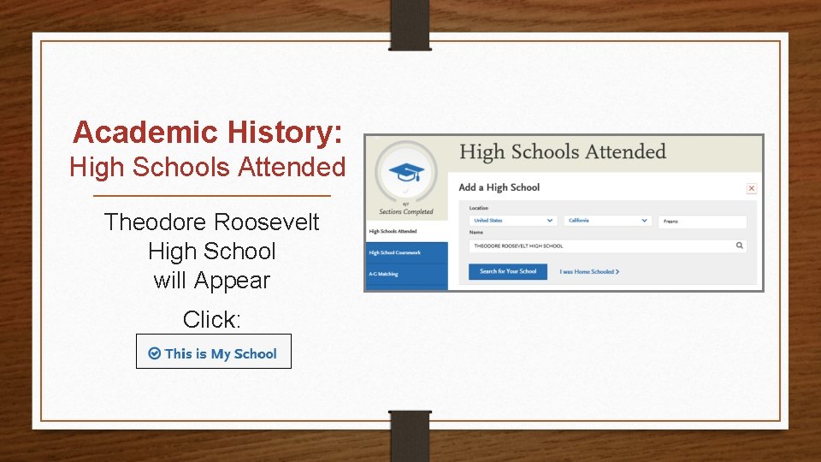821x462 pixels.
Task: Click the graduation cap progress icon
Action: coord(406,172)
